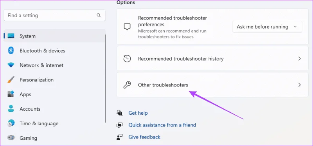
Task: Open the Ask me before running dropdown
Action: point(267,27)
